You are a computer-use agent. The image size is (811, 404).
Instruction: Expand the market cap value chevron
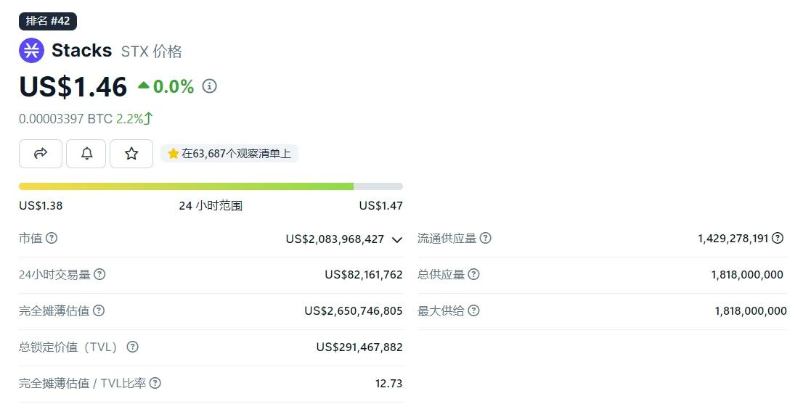[396, 239]
